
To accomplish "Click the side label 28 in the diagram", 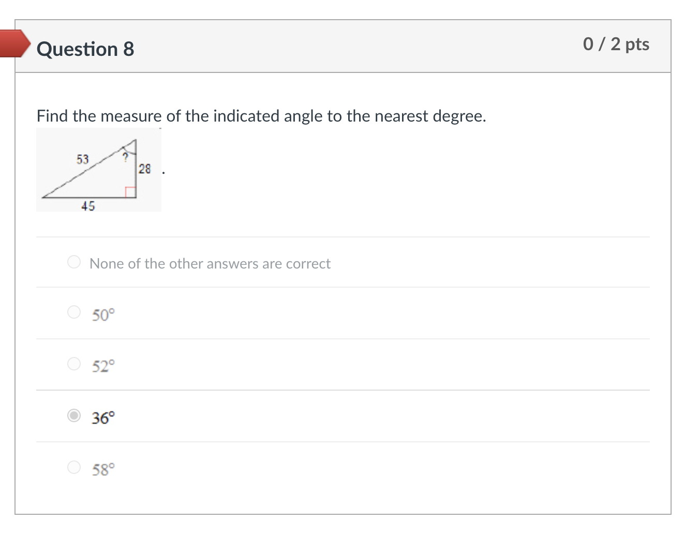I will [145, 169].
